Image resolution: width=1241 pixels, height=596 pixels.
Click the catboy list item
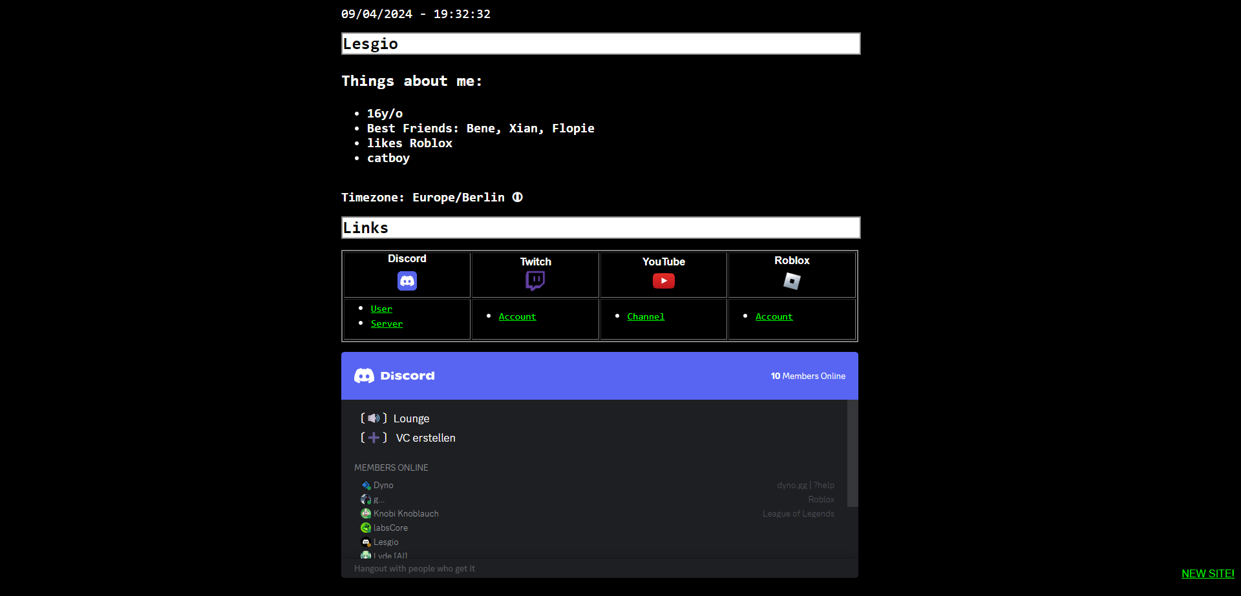[388, 158]
